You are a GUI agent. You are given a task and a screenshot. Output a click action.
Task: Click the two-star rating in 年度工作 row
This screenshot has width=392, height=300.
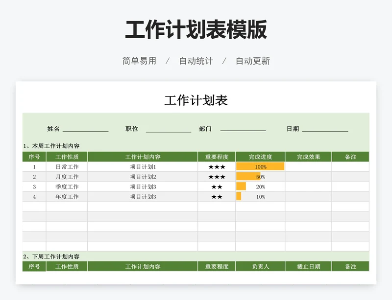[x=217, y=197]
